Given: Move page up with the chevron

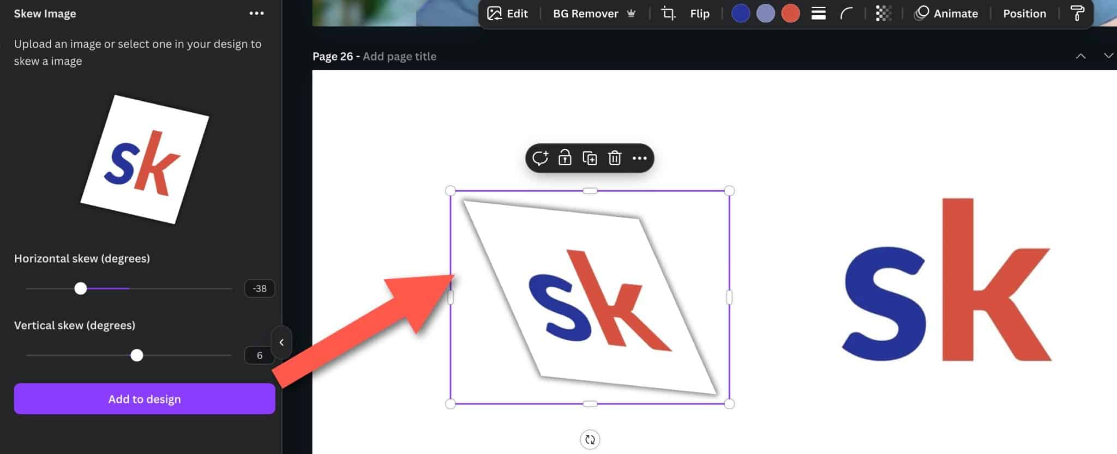Looking at the screenshot, I should 1080,56.
